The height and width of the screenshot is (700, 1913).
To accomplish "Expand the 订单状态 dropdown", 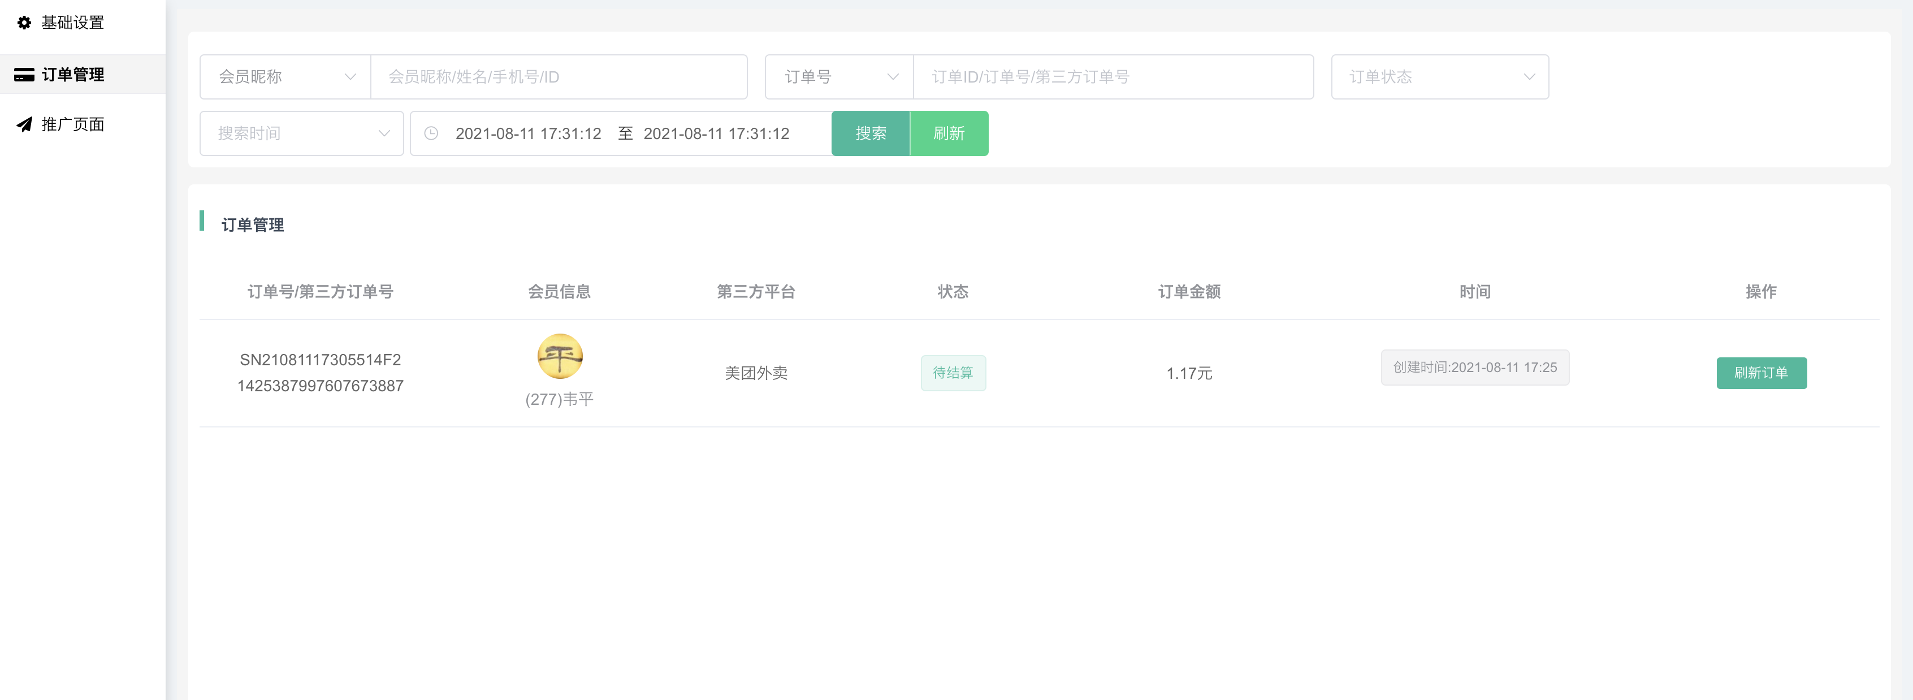I will point(1439,76).
